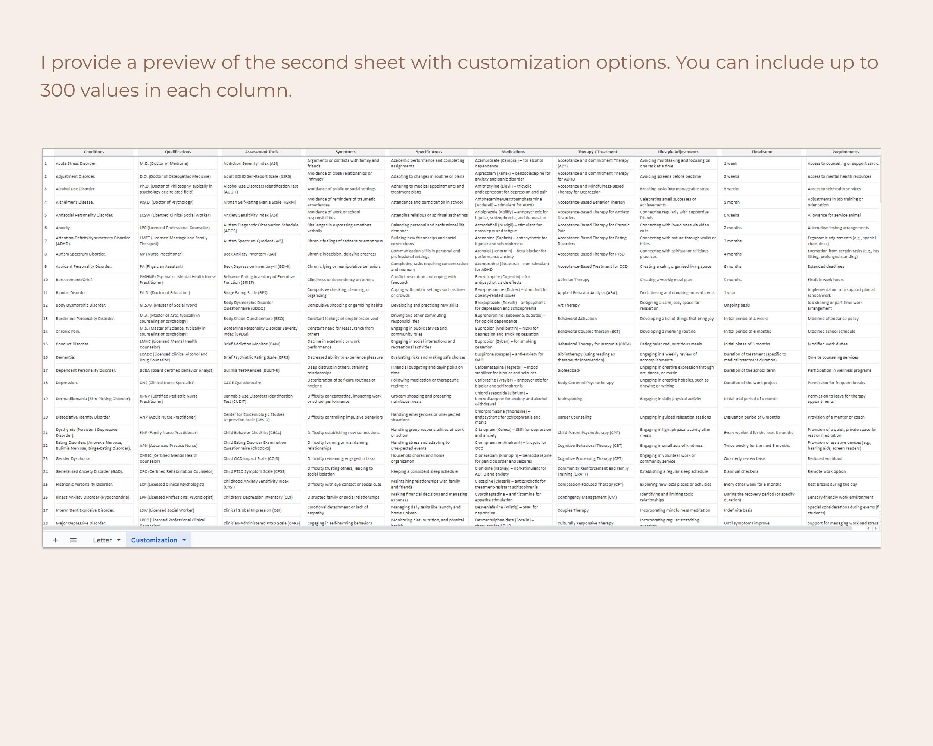This screenshot has width=933, height=746.
Task: Select the Qualifications column header
Action: click(x=178, y=152)
